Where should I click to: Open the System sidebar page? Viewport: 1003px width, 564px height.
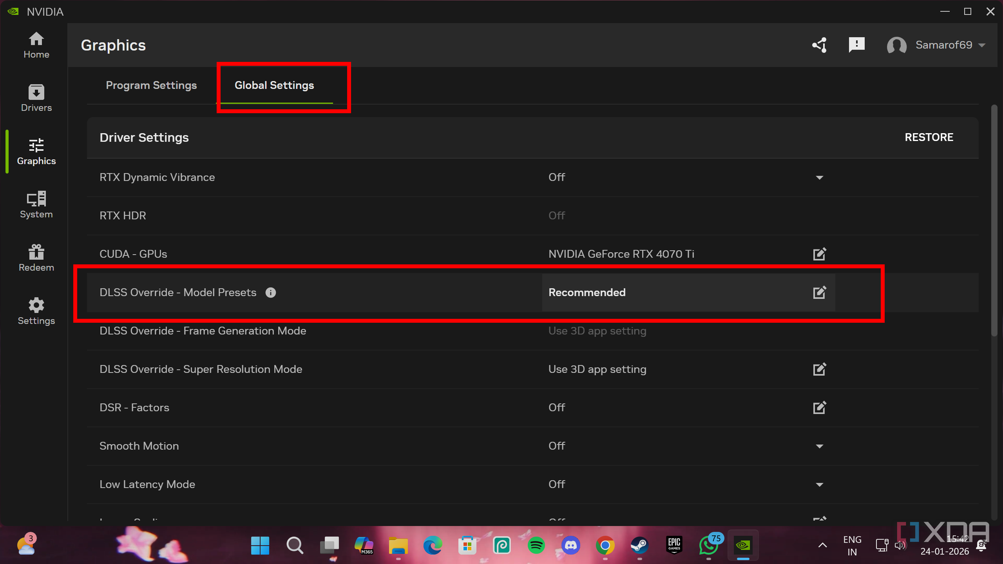click(36, 204)
